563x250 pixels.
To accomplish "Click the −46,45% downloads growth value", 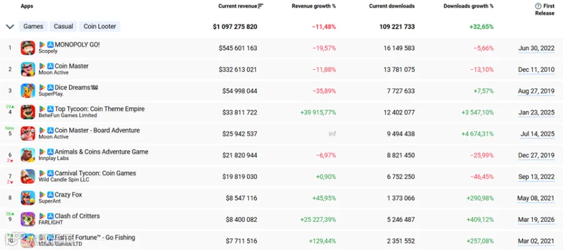I will pyautogui.click(x=481, y=176).
